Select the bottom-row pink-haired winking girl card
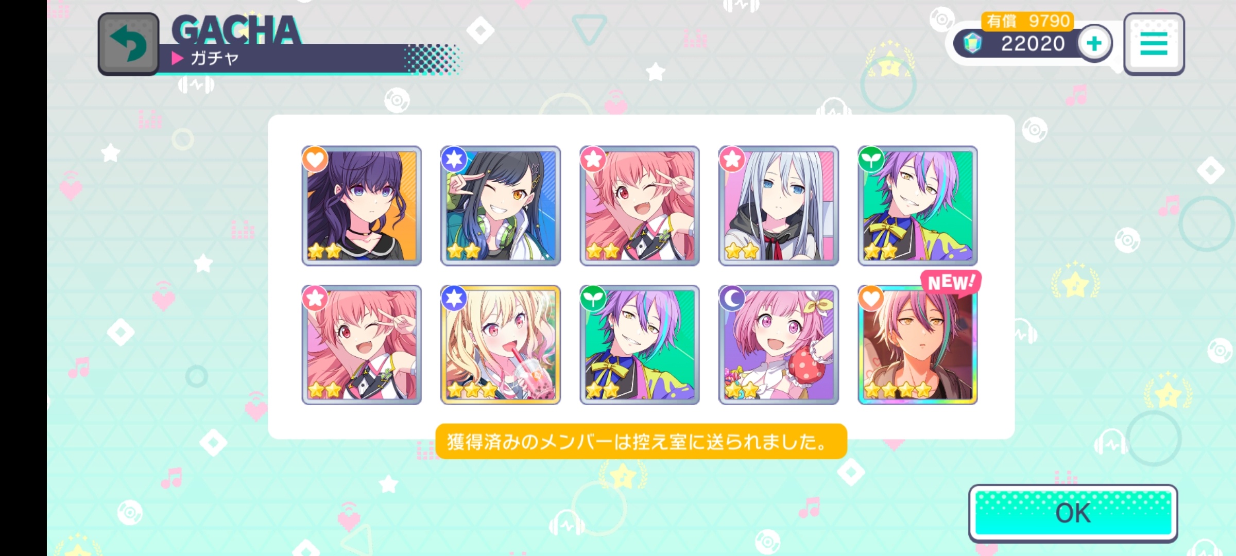 click(x=362, y=345)
